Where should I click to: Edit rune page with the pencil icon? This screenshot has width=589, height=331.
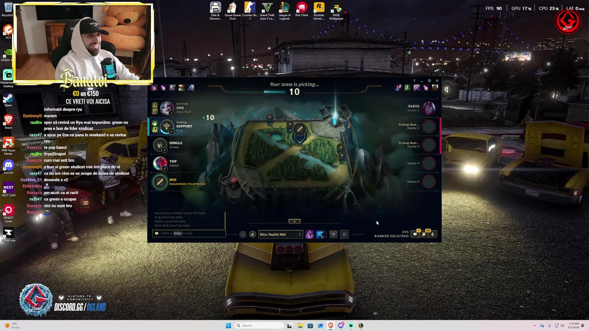pyautogui.click(x=252, y=234)
